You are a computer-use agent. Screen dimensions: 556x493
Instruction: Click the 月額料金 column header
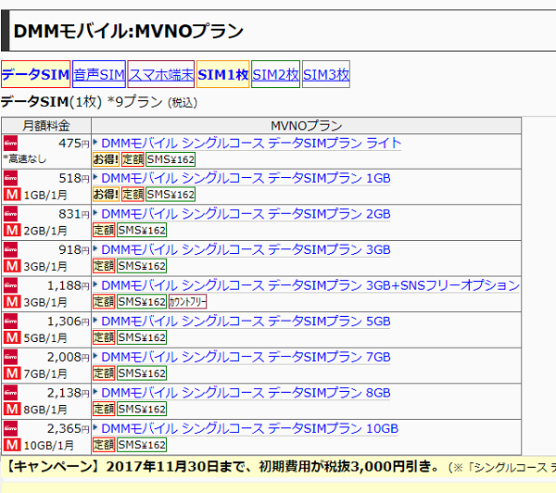46,125
